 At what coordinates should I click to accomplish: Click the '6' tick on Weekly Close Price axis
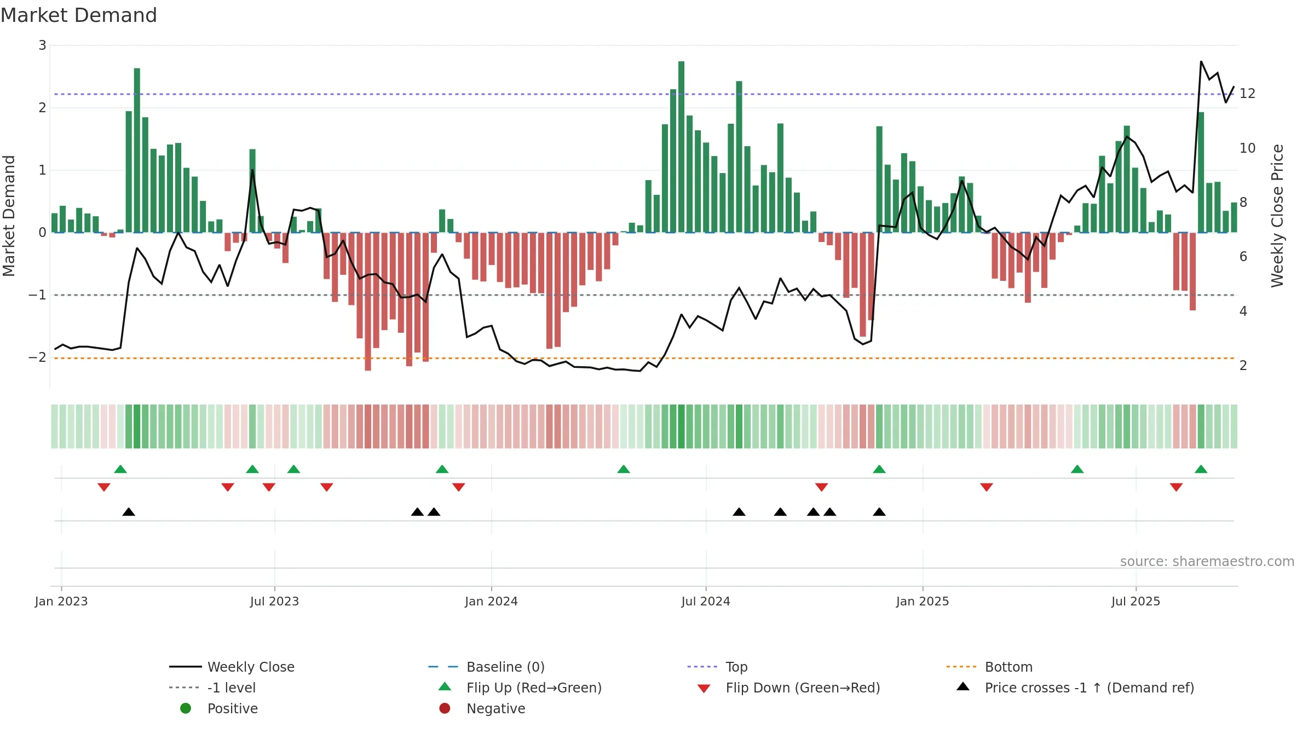coord(1243,257)
